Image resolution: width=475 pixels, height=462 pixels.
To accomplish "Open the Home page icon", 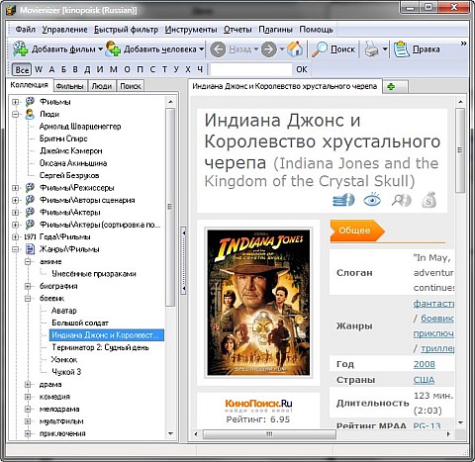I will coord(295,48).
